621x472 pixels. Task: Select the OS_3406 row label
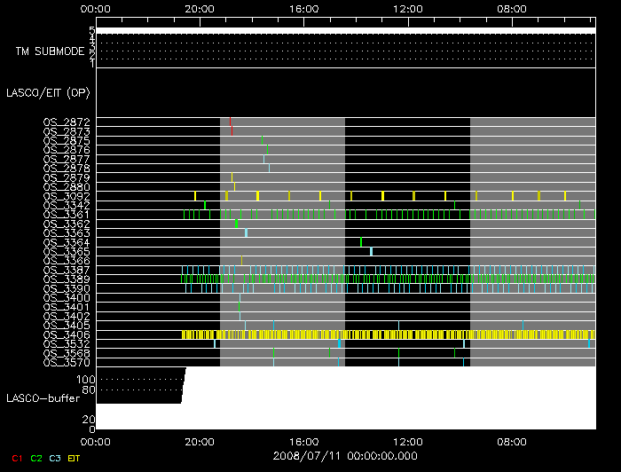point(66,334)
